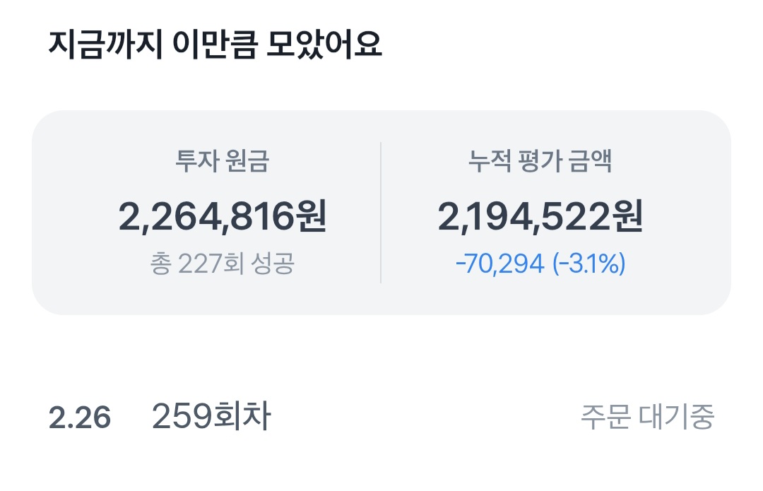Image resolution: width=763 pixels, height=491 pixels.
Task: Tap the word 성공 under the principal
Action: (272, 264)
